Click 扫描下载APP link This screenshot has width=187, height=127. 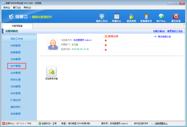159,31
